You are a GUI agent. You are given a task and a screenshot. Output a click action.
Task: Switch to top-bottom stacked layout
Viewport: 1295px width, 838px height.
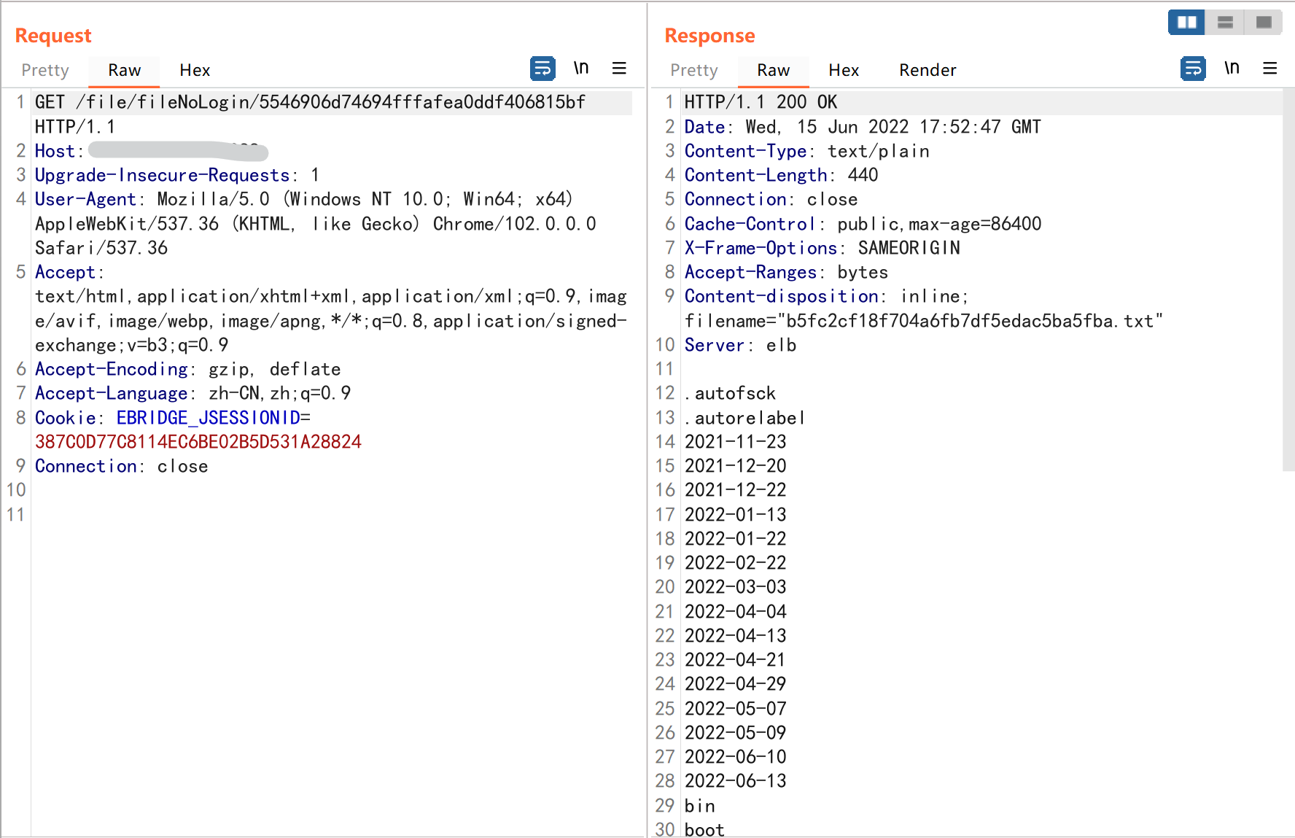point(1225,23)
